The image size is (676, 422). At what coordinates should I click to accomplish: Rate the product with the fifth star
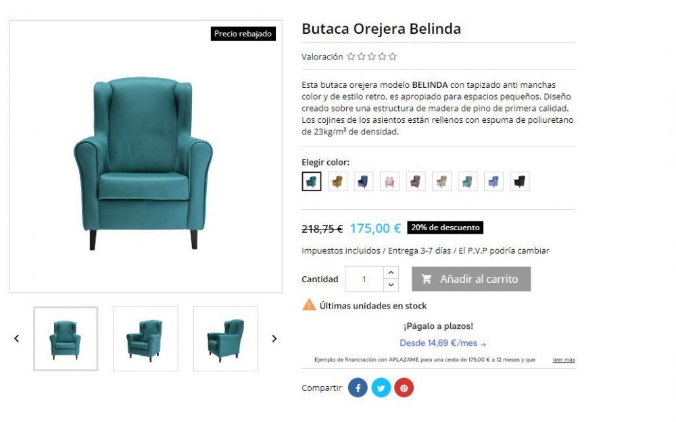392,57
